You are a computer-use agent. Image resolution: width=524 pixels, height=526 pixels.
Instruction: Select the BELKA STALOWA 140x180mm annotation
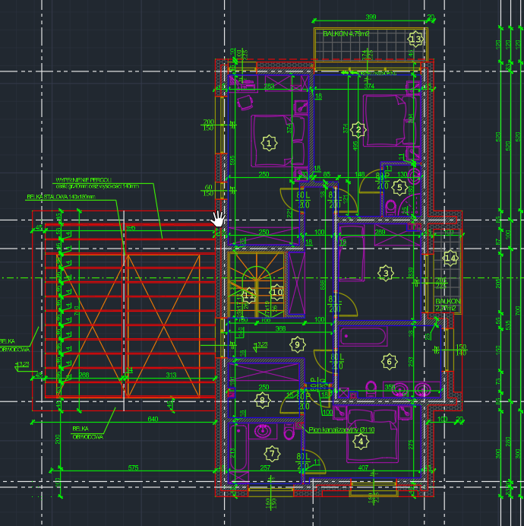tap(61, 197)
